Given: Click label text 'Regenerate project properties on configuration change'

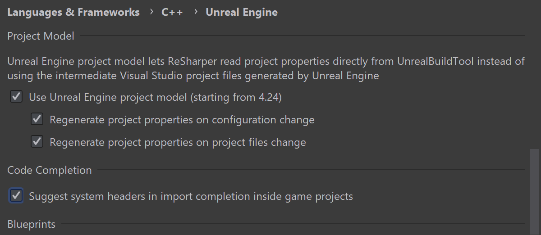Looking at the screenshot, I should [x=182, y=120].
